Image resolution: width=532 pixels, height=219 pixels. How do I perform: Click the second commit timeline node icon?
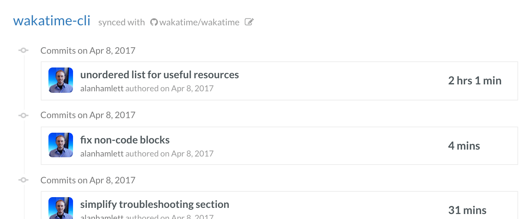point(23,115)
